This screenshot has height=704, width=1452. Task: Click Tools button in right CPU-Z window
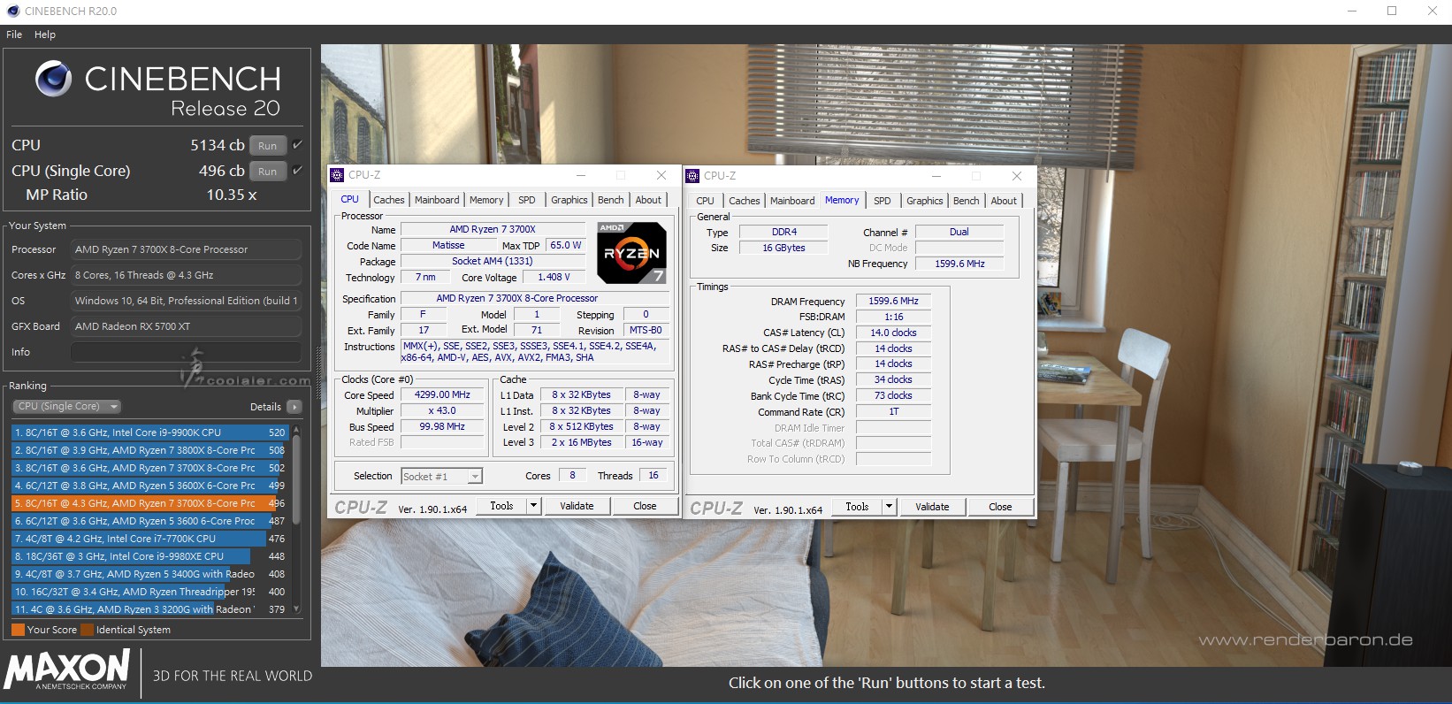pyautogui.click(x=857, y=507)
